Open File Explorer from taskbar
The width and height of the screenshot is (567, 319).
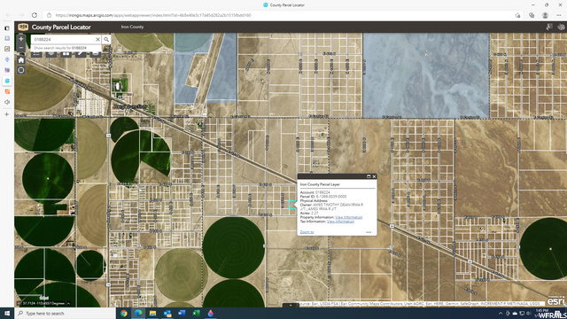(x=152, y=313)
